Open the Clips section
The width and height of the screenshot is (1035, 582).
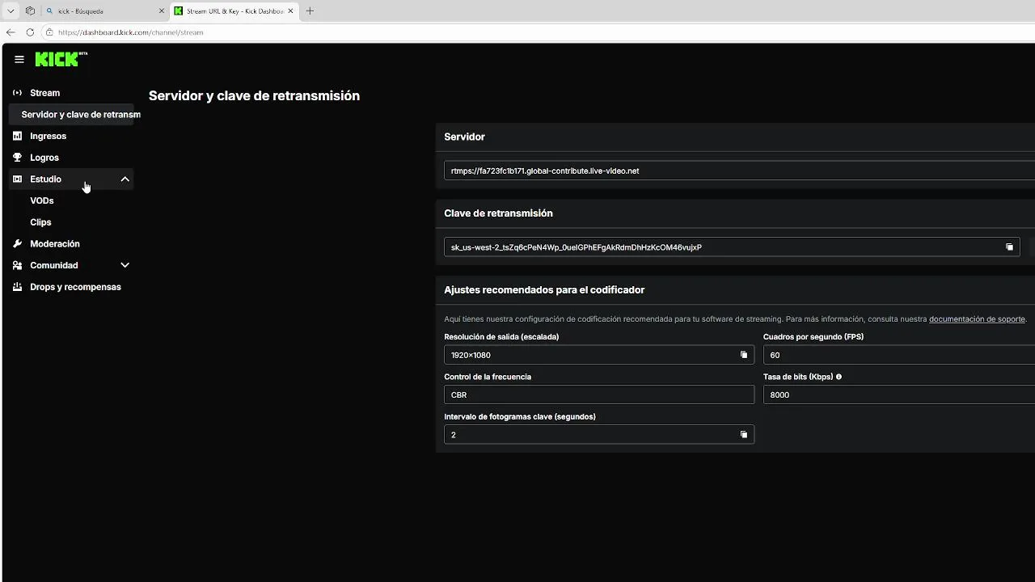(x=40, y=222)
